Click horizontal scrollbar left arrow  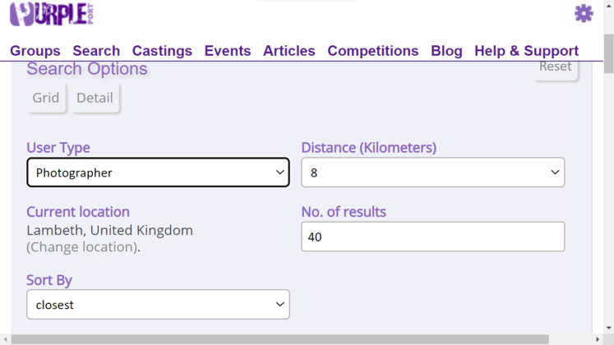pyautogui.click(x=5, y=339)
